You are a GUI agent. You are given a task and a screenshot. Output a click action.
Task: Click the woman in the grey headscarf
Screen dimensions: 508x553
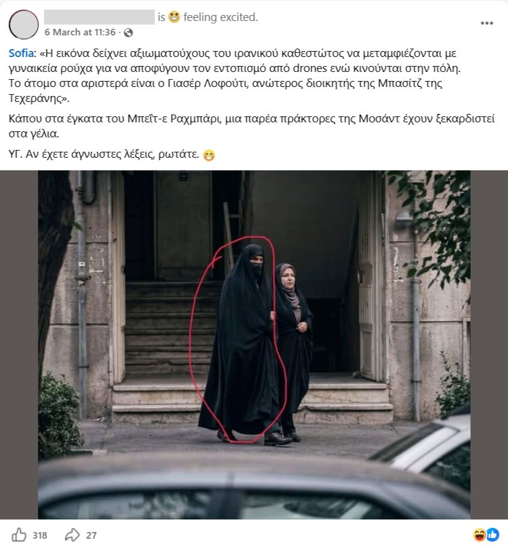point(293,349)
